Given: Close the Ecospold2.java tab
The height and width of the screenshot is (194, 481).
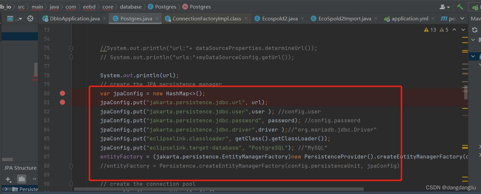Looking at the screenshot, I should point(302,19).
